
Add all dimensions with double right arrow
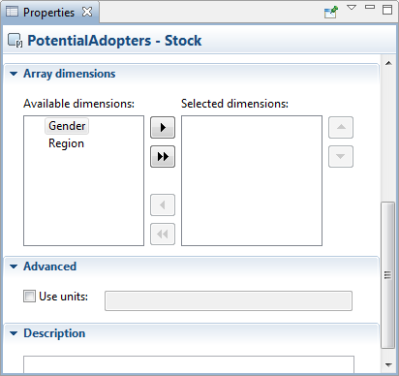[163, 157]
